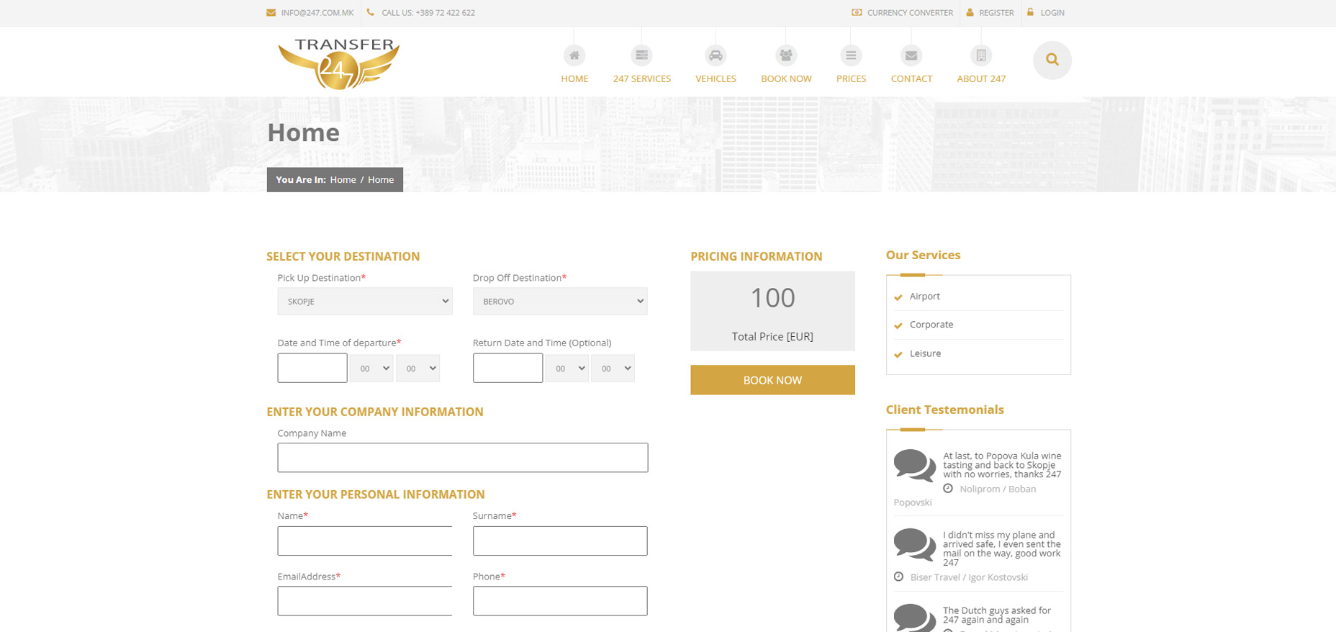Image resolution: width=1336 pixels, height=632 pixels.
Task: Click the speech bubble icon for Noliprom testimonial
Action: pos(914,465)
